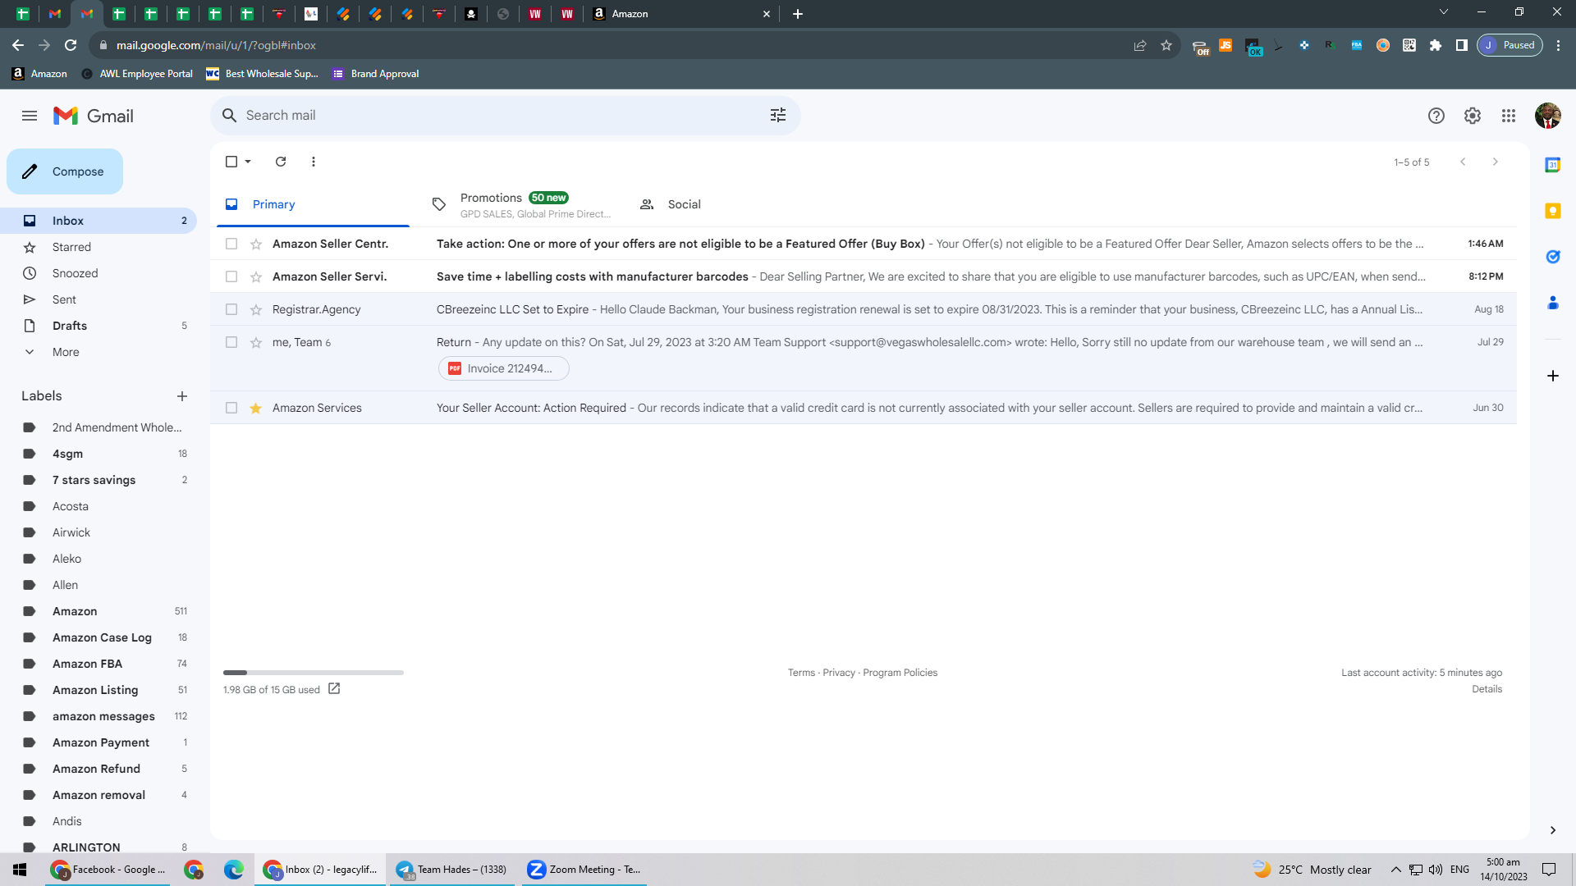Image resolution: width=1576 pixels, height=886 pixels.
Task: Switch to the Primary tab
Action: pyautogui.click(x=313, y=204)
